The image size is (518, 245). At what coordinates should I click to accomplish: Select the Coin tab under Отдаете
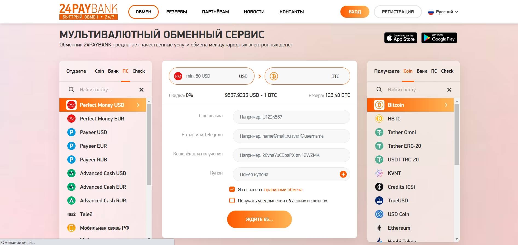pyautogui.click(x=99, y=71)
